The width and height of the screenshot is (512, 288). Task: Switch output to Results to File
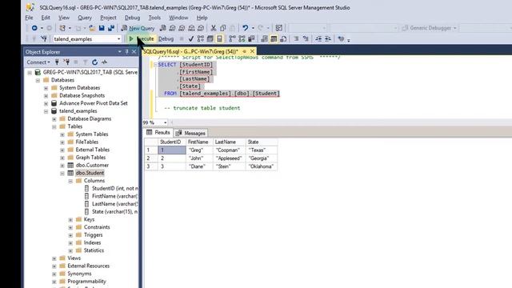(283, 39)
